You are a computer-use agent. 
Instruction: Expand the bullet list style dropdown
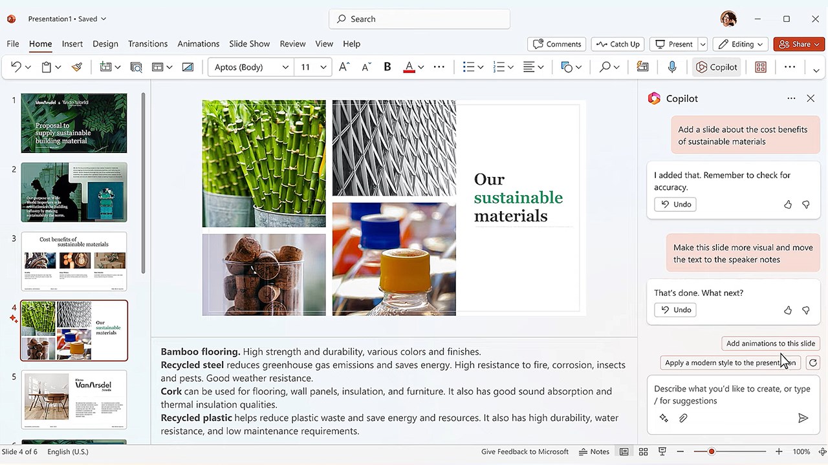pos(481,67)
